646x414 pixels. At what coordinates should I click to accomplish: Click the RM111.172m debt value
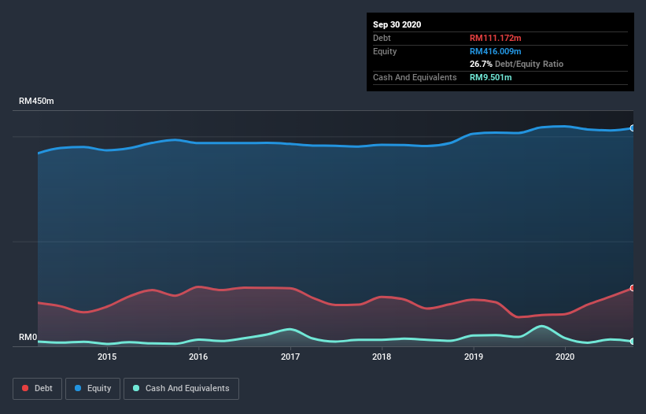coord(495,38)
